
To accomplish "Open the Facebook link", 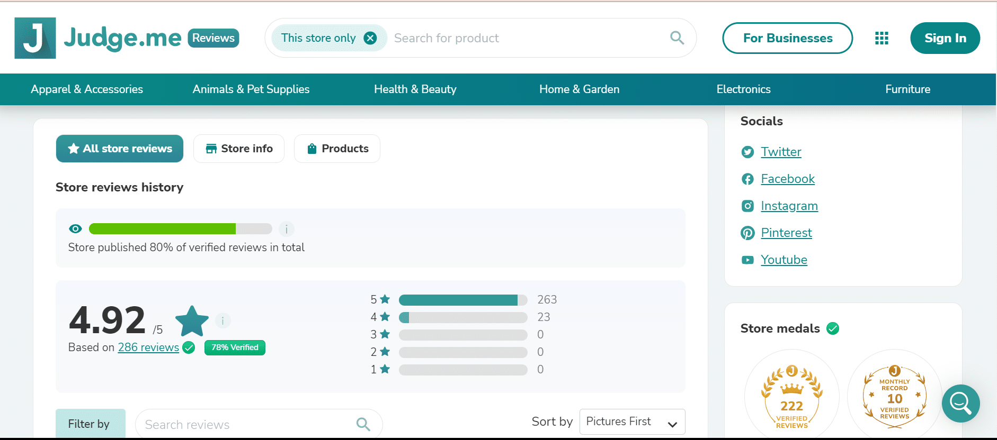I will click(x=788, y=179).
